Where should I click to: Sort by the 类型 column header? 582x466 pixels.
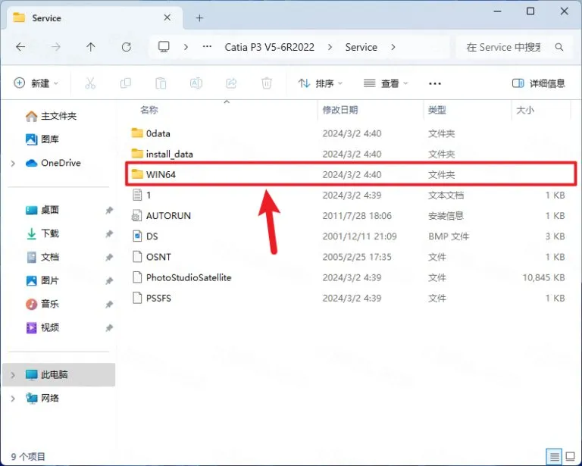pyautogui.click(x=436, y=110)
